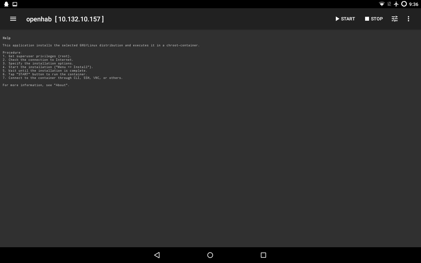Tap the circular battery status icon
421x263 pixels.
click(x=404, y=4)
